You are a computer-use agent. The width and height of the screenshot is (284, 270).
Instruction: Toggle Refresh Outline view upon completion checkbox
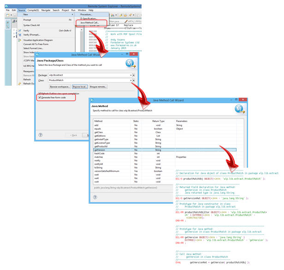tap(39, 94)
